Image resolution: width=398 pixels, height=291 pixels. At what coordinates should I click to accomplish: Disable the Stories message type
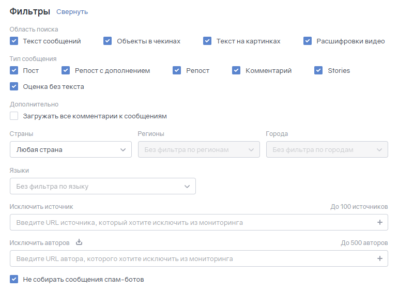point(318,70)
